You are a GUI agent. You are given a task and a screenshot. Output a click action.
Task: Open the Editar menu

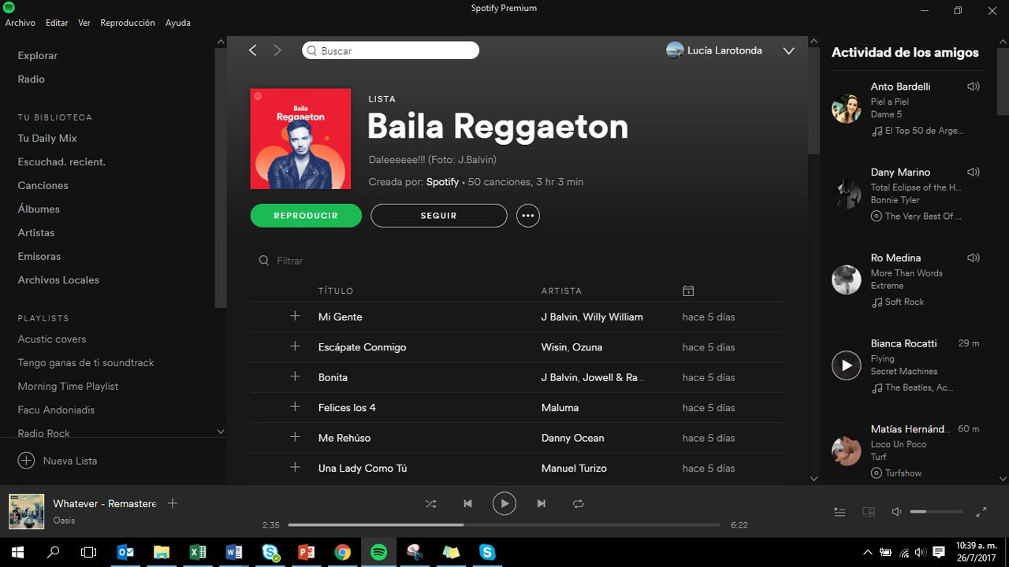(x=57, y=23)
